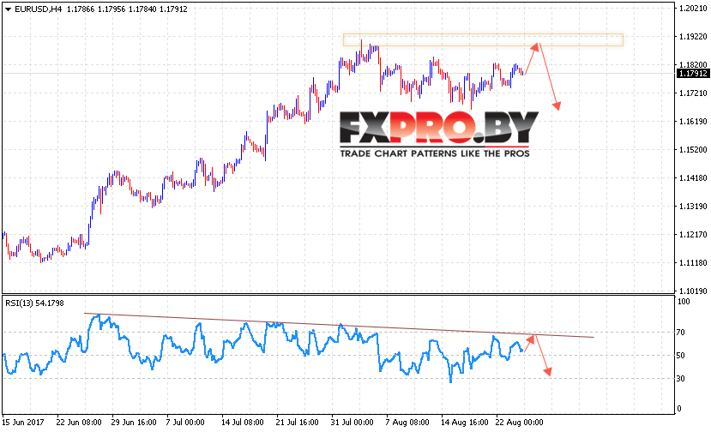This screenshot has width=711, height=432.
Task: Select the 1.10190 price axis label
Action: (x=693, y=291)
